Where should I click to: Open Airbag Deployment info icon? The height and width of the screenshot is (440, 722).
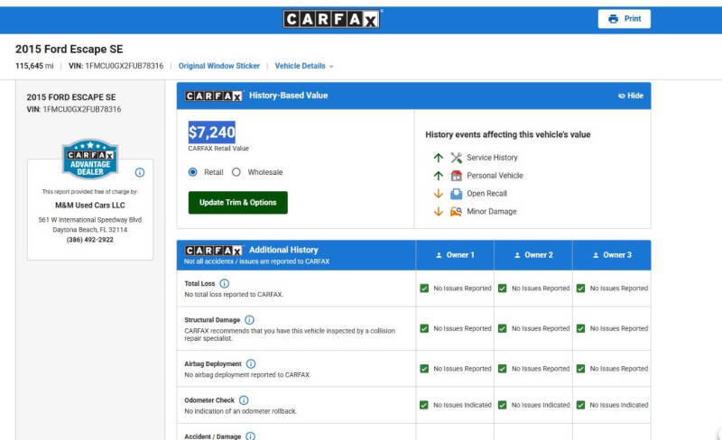pyautogui.click(x=251, y=364)
